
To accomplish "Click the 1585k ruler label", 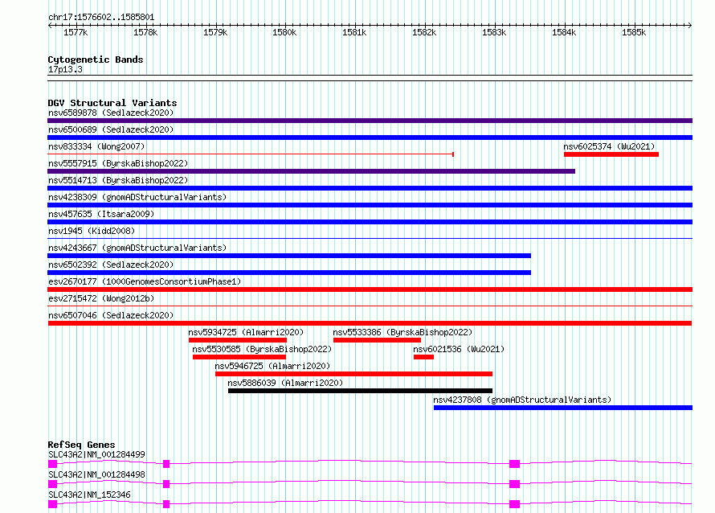I will coord(634,32).
